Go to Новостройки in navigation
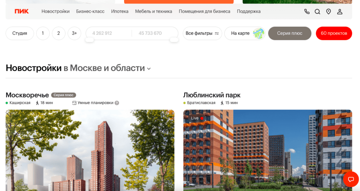The image size is (360, 191). [56, 11]
